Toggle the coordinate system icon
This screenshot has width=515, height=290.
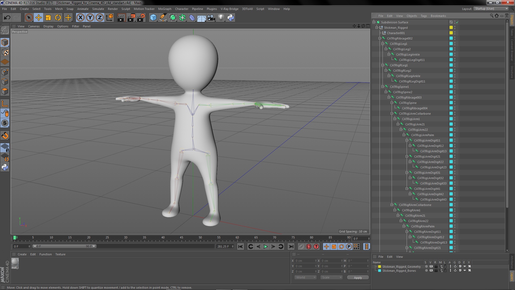[110, 18]
